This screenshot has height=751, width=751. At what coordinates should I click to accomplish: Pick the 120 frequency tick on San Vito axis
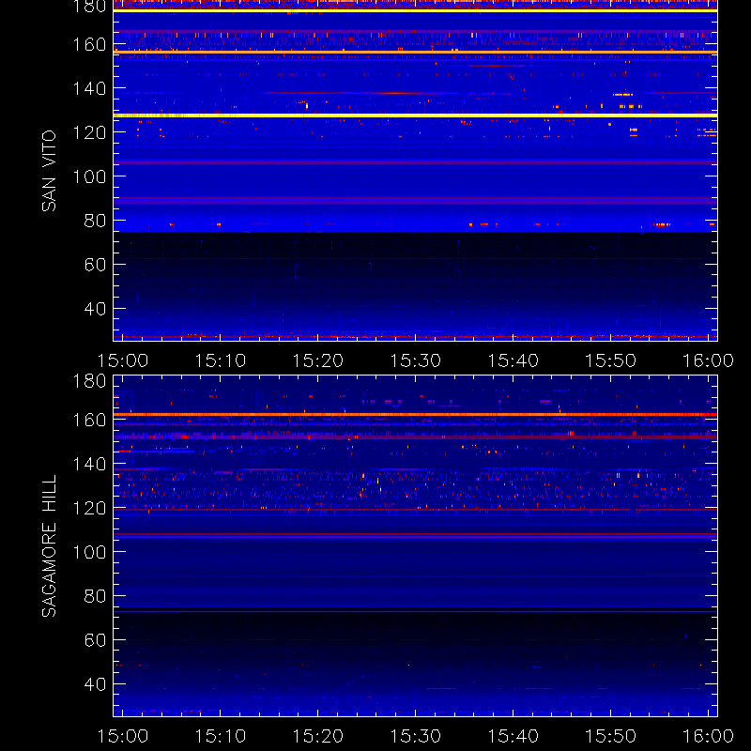(x=89, y=132)
